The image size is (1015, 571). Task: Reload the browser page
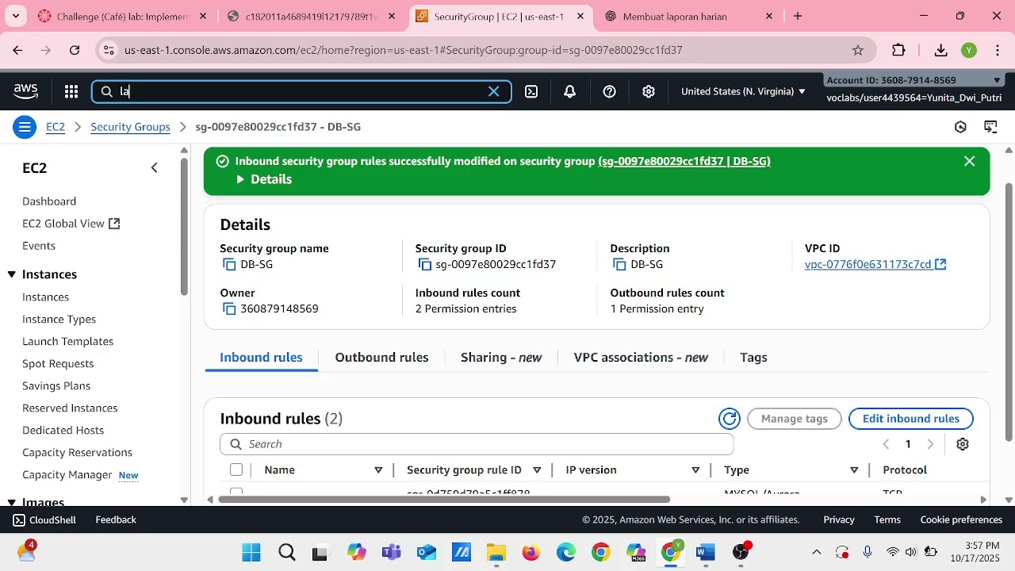(x=75, y=50)
